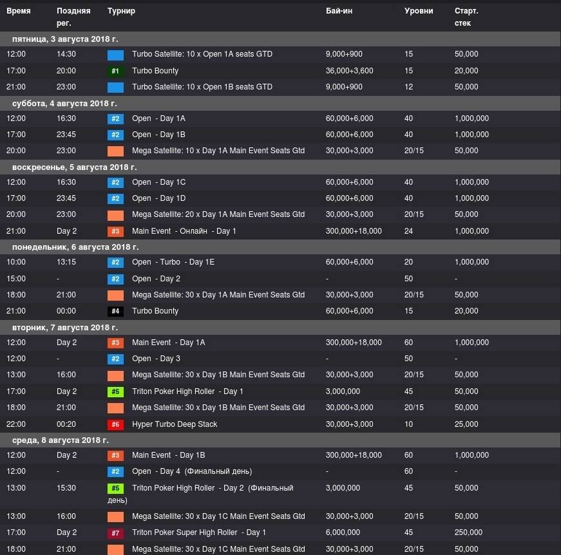This screenshot has width=561, height=555.
Task: Click the пятница, 3 августа date header
Action: (x=65, y=39)
